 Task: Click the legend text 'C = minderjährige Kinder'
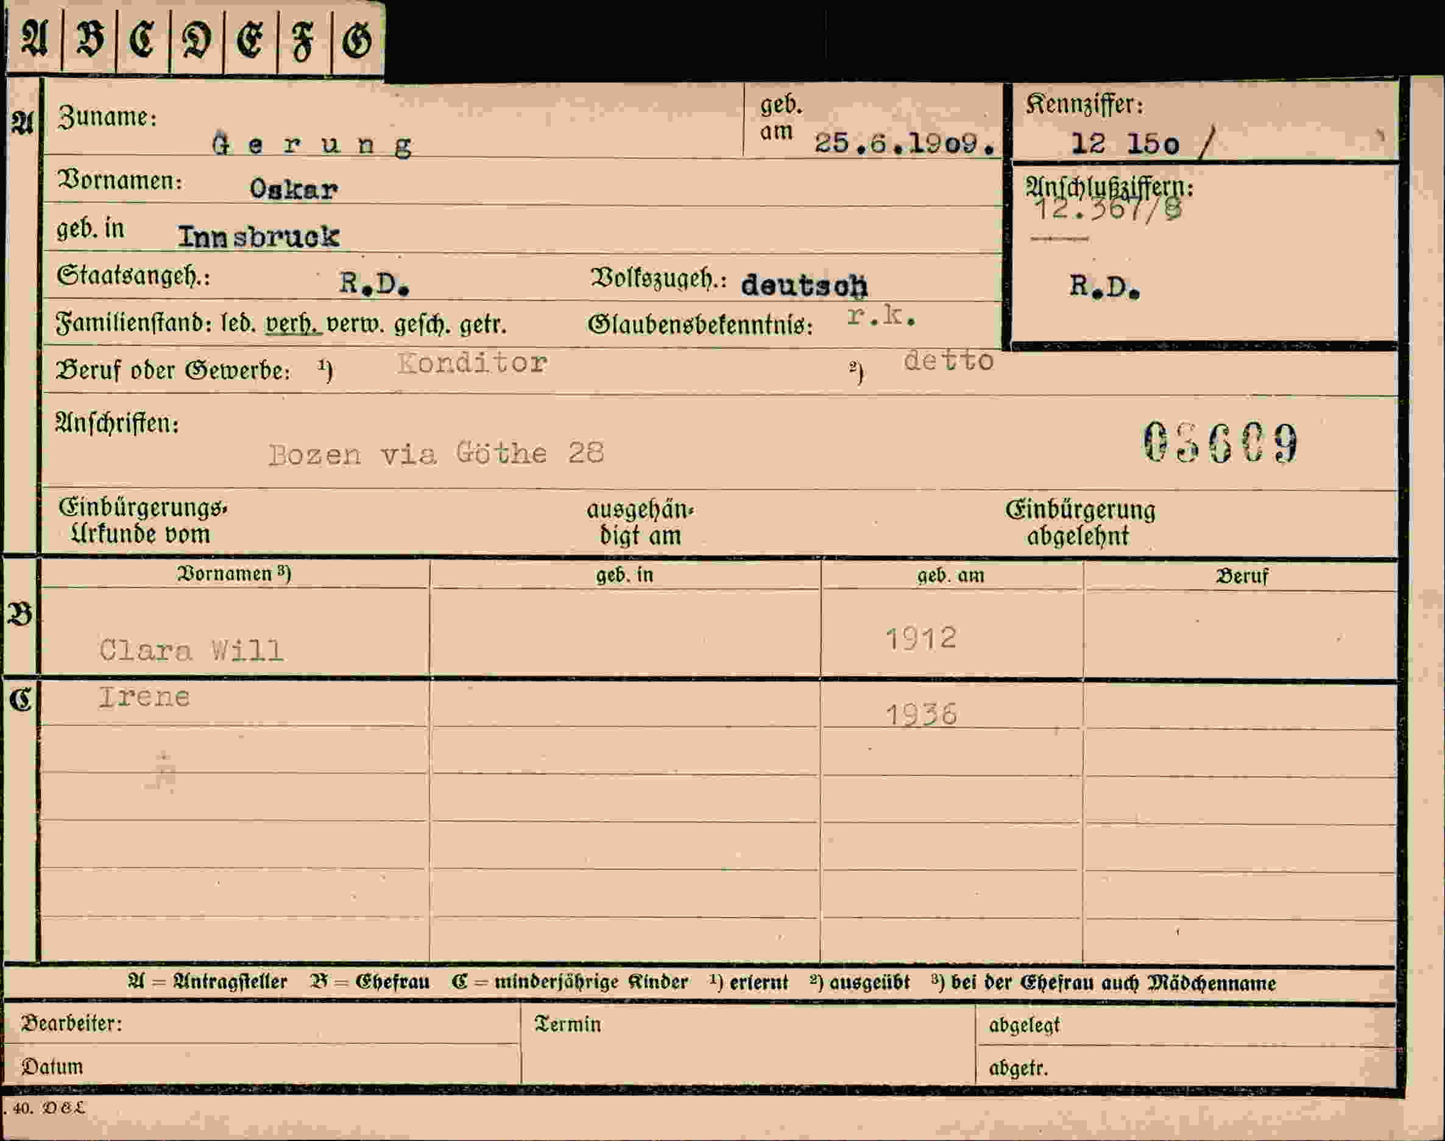tap(570, 982)
